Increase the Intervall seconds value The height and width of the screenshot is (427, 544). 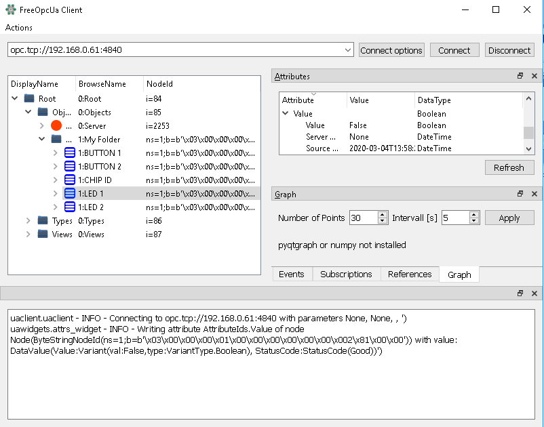tap(474, 215)
